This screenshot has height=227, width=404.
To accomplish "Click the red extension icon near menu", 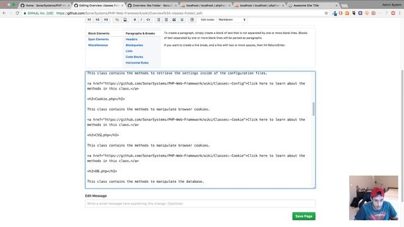I will [x=393, y=13].
